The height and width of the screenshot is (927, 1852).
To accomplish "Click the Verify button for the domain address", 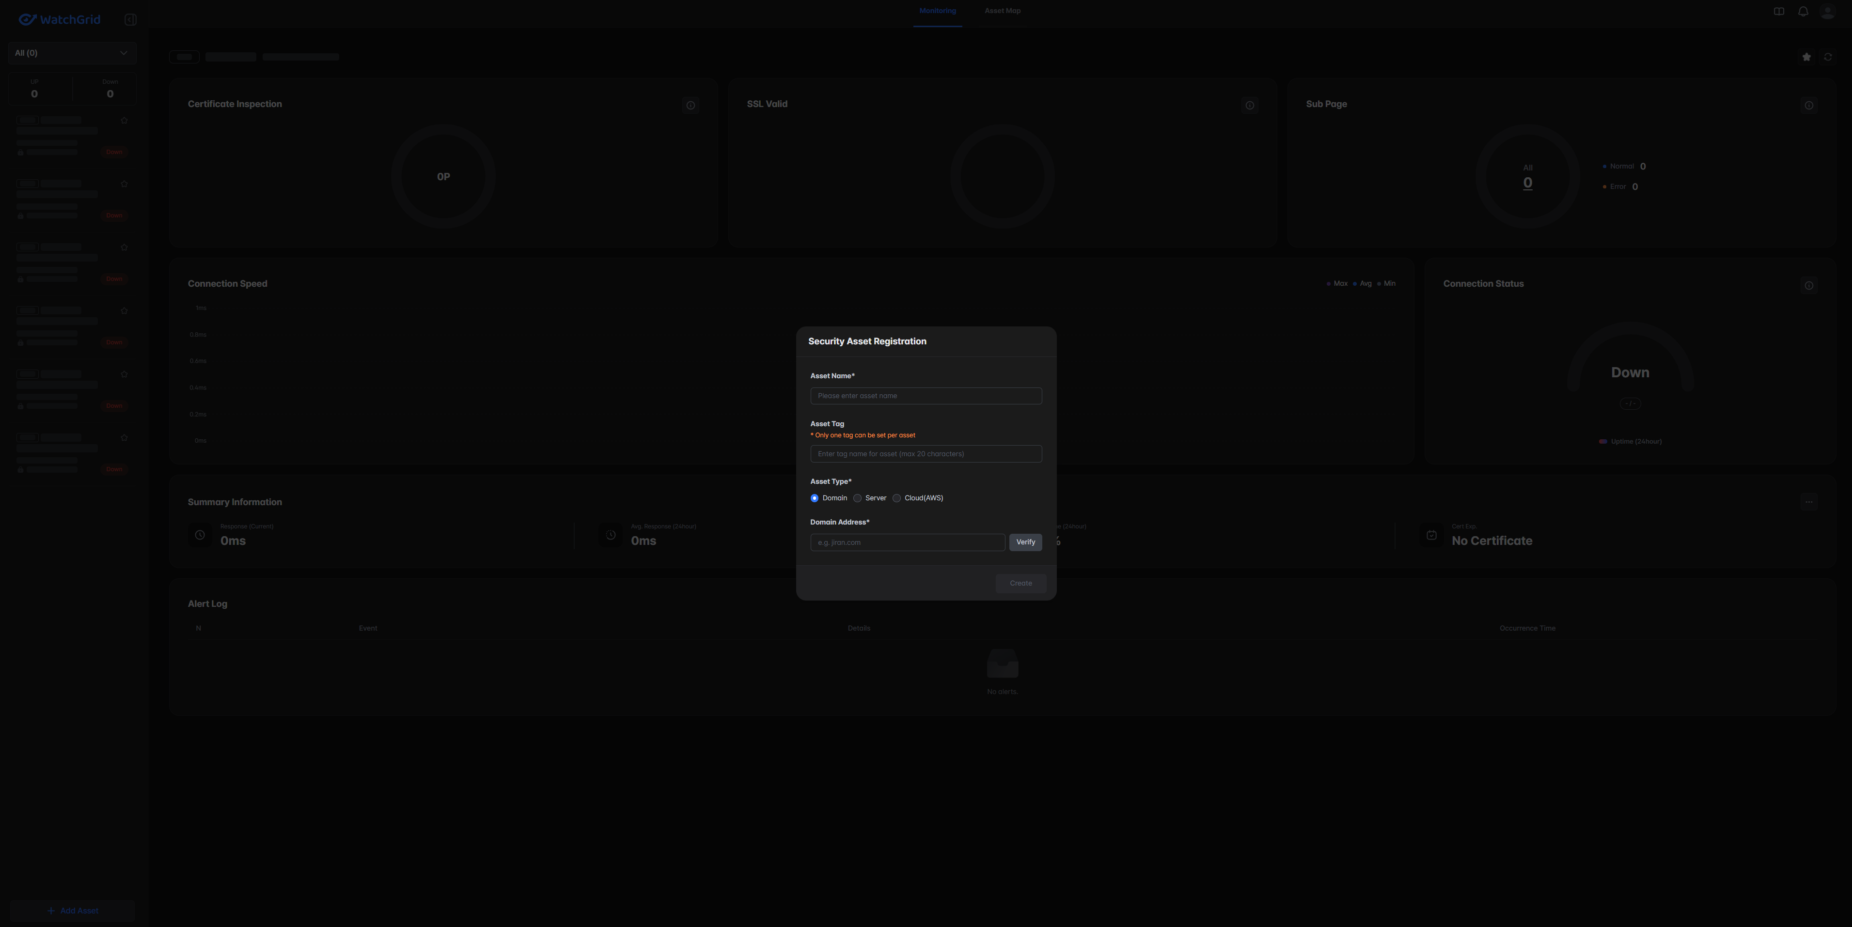I will (1025, 542).
